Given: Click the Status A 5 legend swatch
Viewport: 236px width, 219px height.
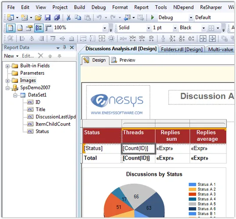Looking at the screenshot, I should [192, 204].
